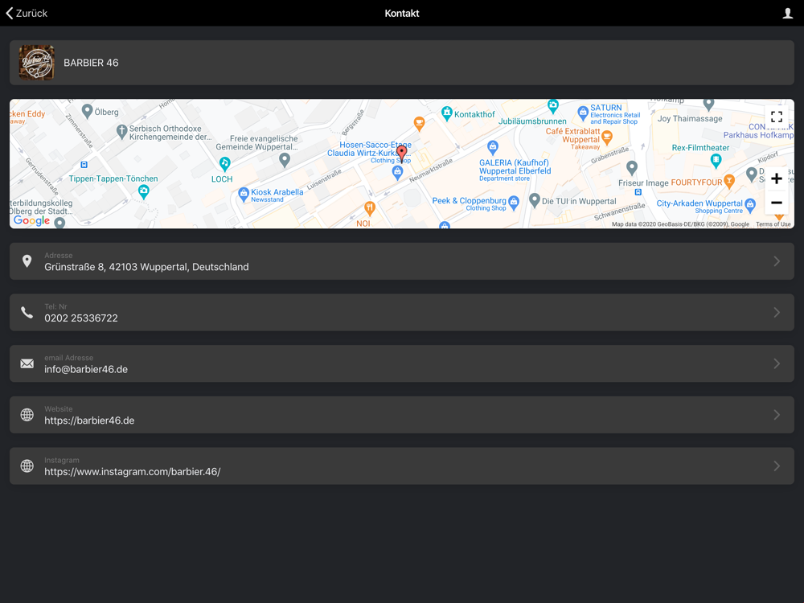Expand the email Adresse row chevron
Image resolution: width=804 pixels, height=603 pixels.
click(777, 363)
